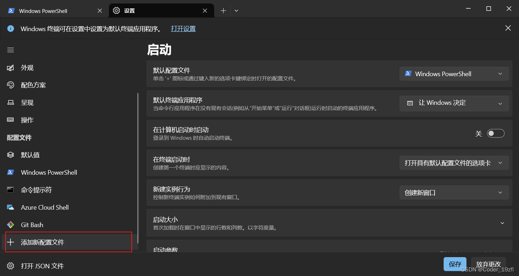Click the 外观 appearance icon in sidebar
The height and width of the screenshot is (276, 519).
[11, 68]
